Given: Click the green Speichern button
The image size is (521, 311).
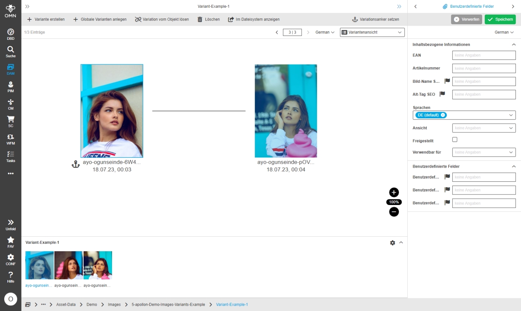Looking at the screenshot, I should pos(500,19).
